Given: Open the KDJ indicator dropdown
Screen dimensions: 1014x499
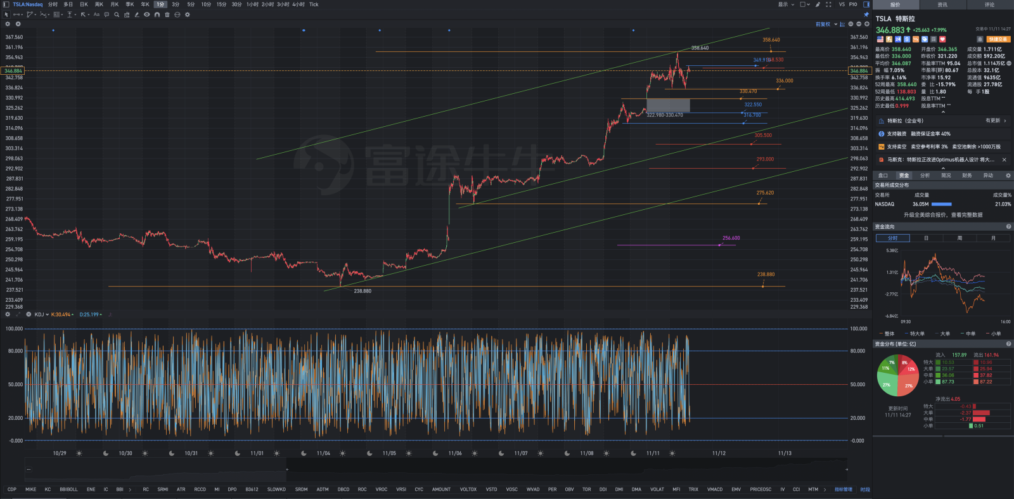Looking at the screenshot, I should pyautogui.click(x=42, y=314).
